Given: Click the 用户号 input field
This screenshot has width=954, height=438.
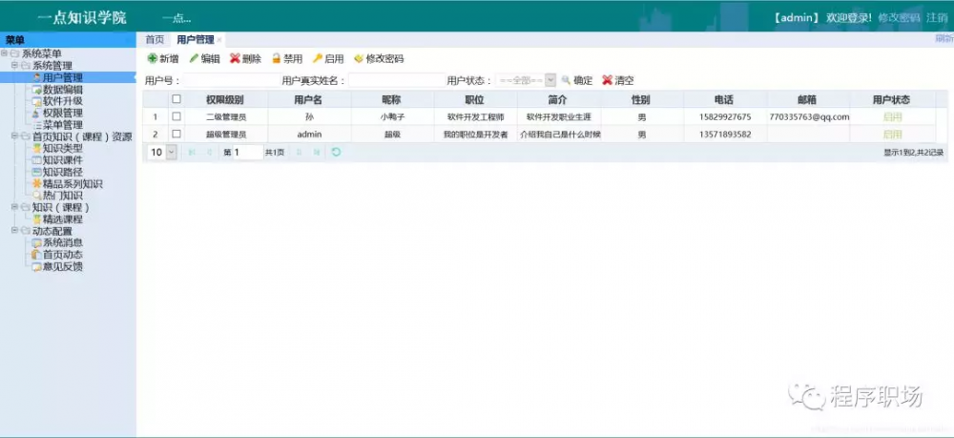Looking at the screenshot, I should [232, 80].
